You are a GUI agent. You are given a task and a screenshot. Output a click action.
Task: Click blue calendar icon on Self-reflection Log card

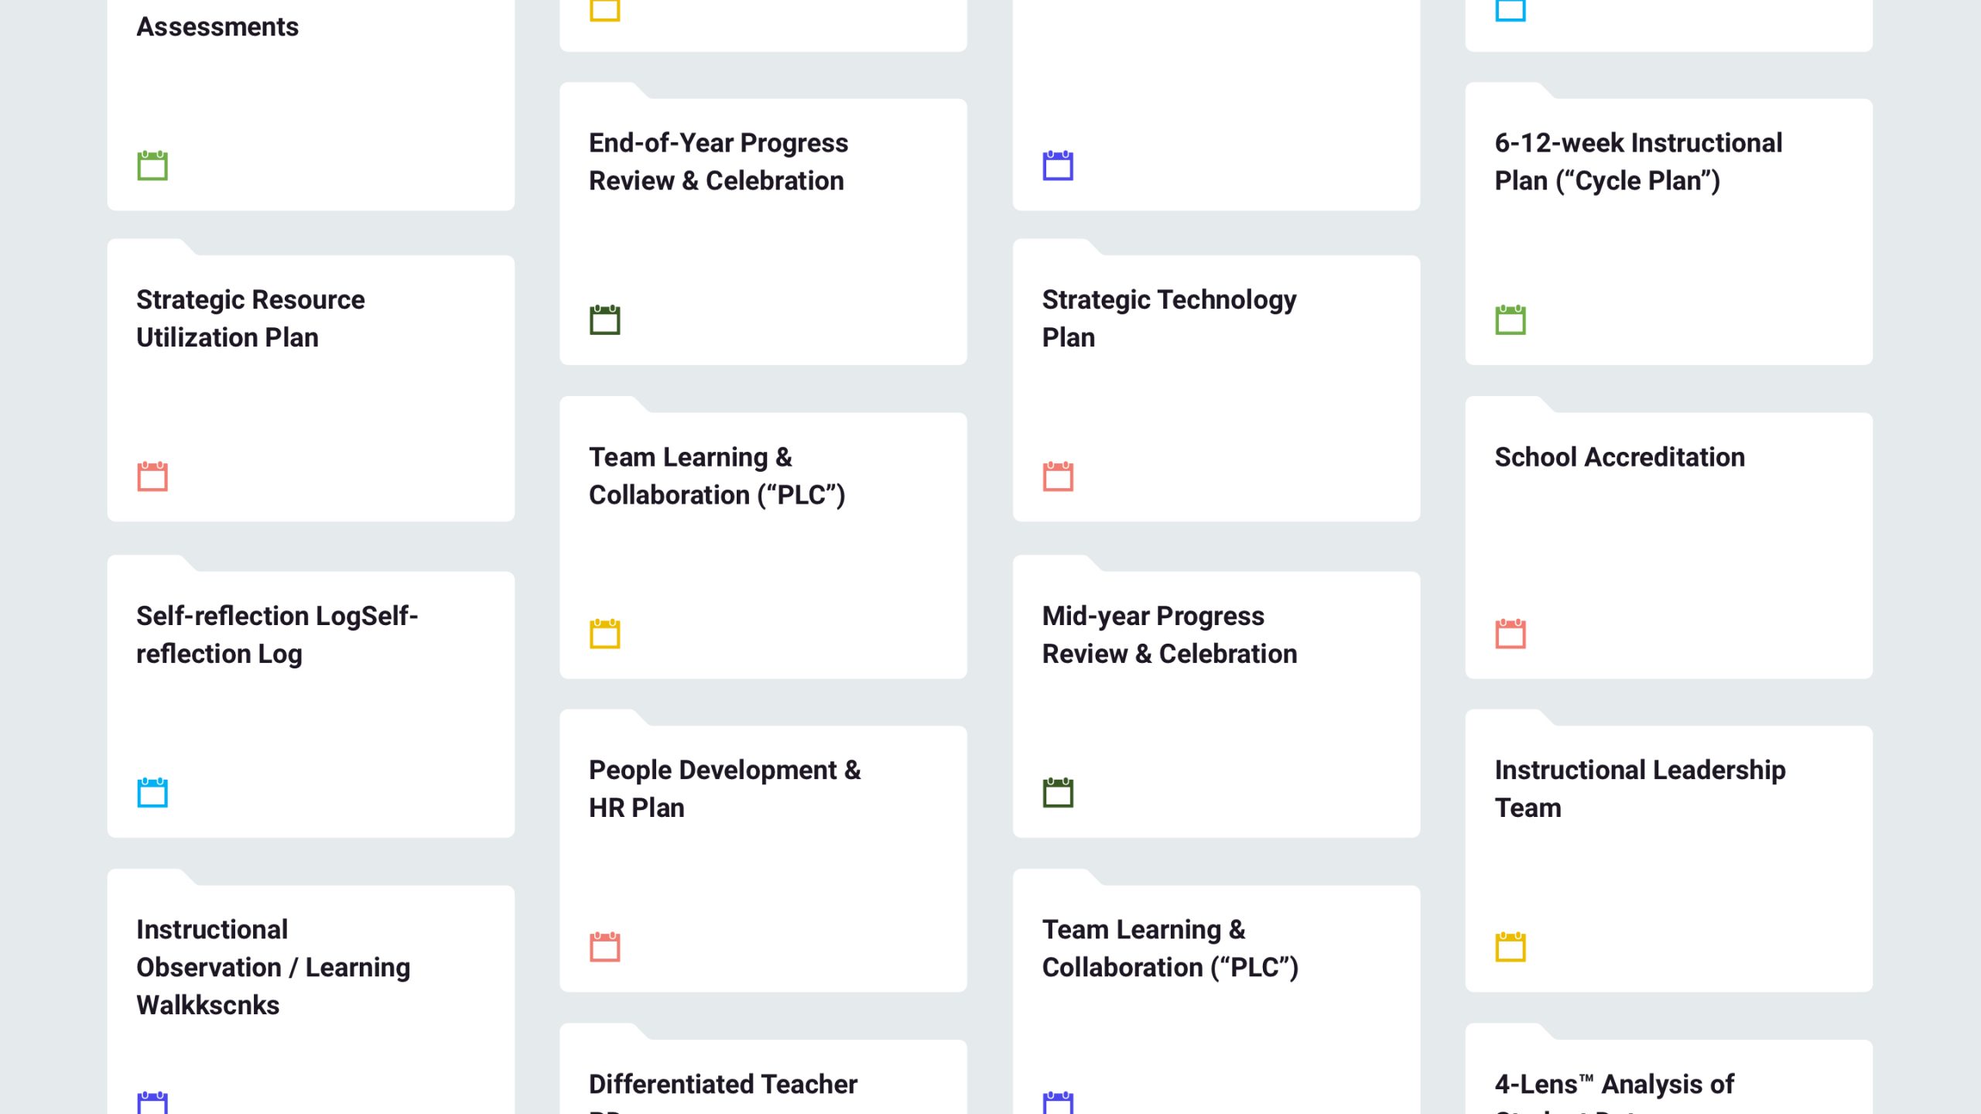[x=152, y=792]
